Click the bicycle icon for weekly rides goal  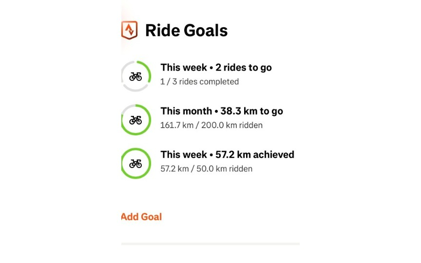click(x=135, y=76)
